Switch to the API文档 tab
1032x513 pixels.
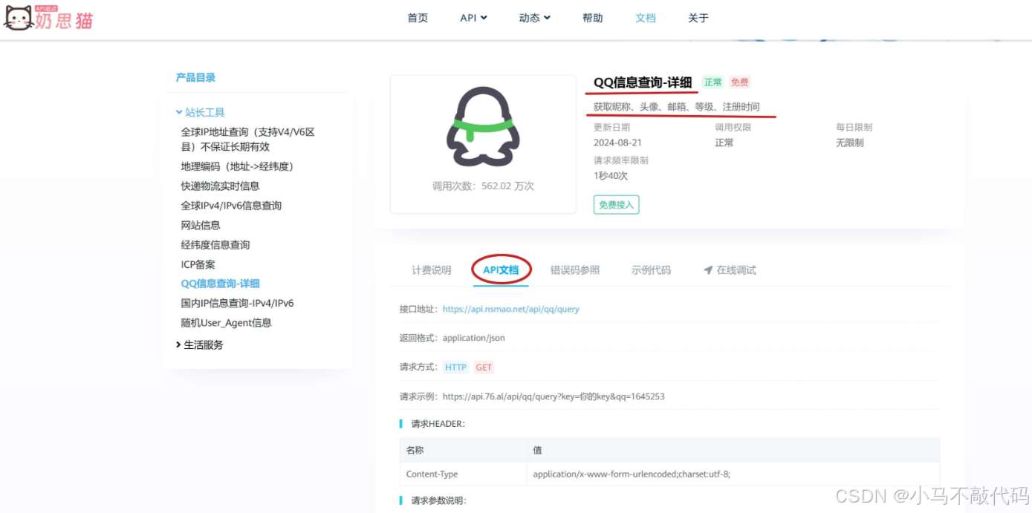[x=501, y=270]
